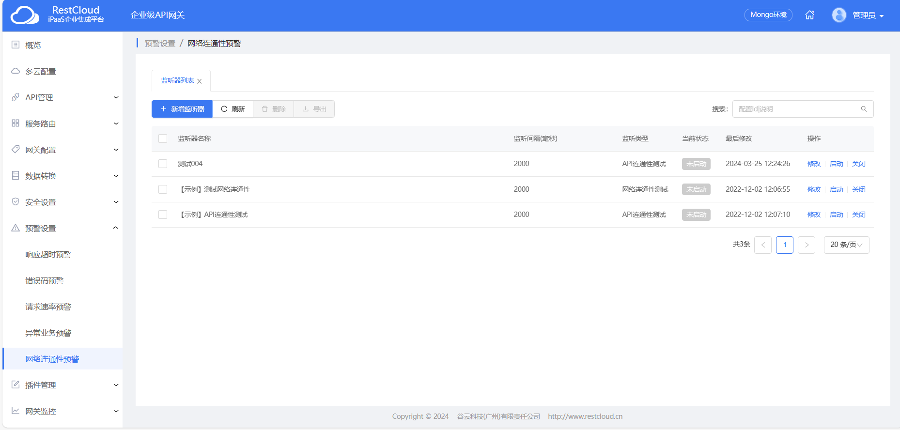Viewport: 900px width, 430px height.
Task: Toggle the select-all header checkbox
Action: (163, 138)
